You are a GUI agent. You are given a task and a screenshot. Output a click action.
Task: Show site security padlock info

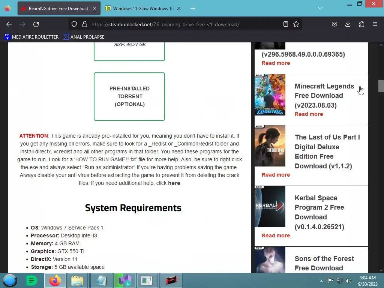(85, 24)
